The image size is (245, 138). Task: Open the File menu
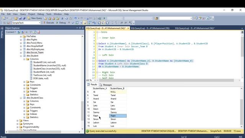(3, 14)
